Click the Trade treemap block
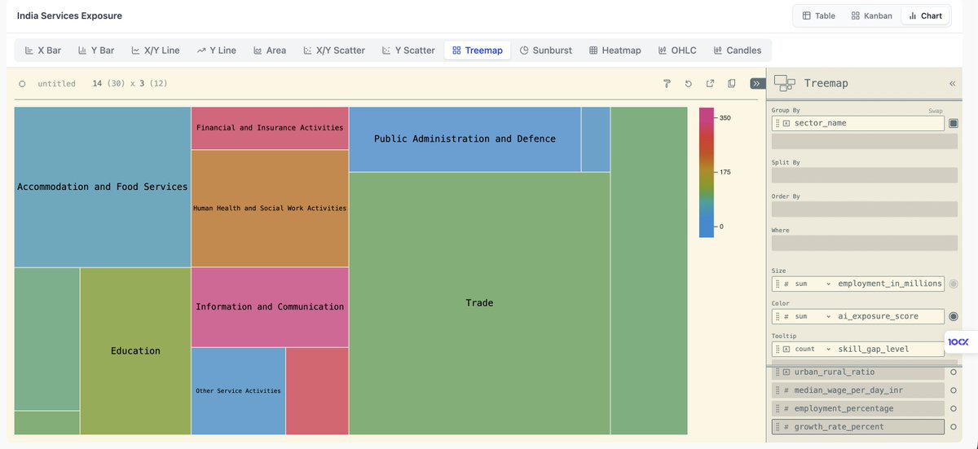 pos(479,303)
